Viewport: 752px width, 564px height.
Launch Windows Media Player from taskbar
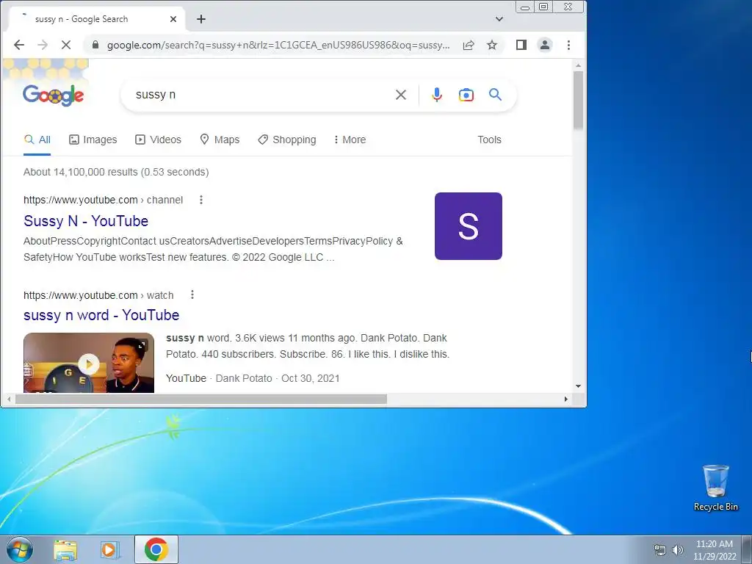click(109, 549)
